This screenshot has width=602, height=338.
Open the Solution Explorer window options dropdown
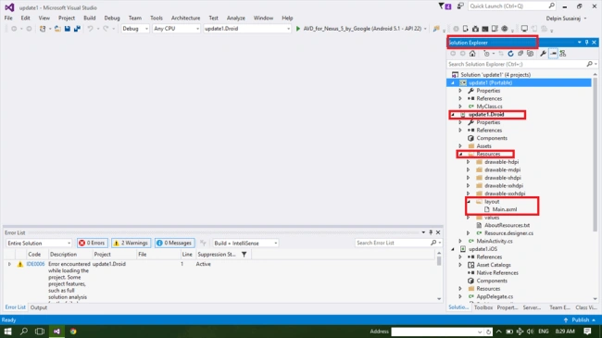pos(580,43)
